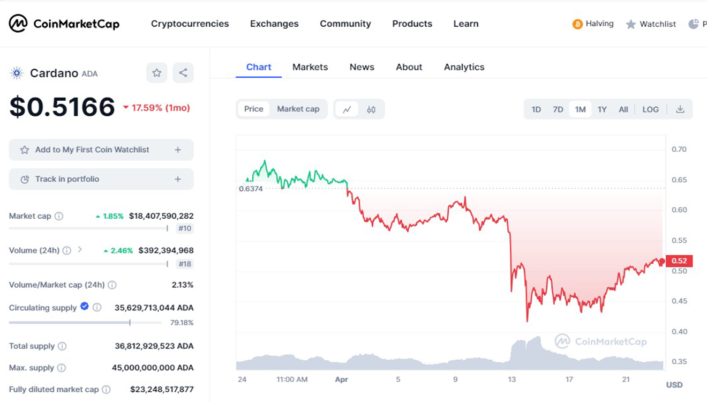The image size is (707, 402).
Task: Click the download chart icon
Action: point(680,109)
